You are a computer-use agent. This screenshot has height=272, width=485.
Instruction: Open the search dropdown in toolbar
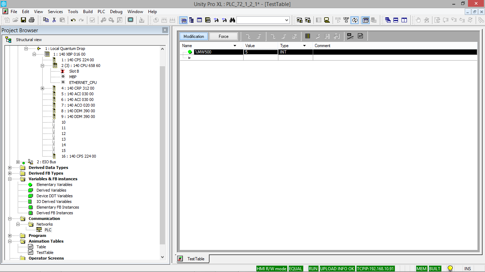click(x=287, y=20)
